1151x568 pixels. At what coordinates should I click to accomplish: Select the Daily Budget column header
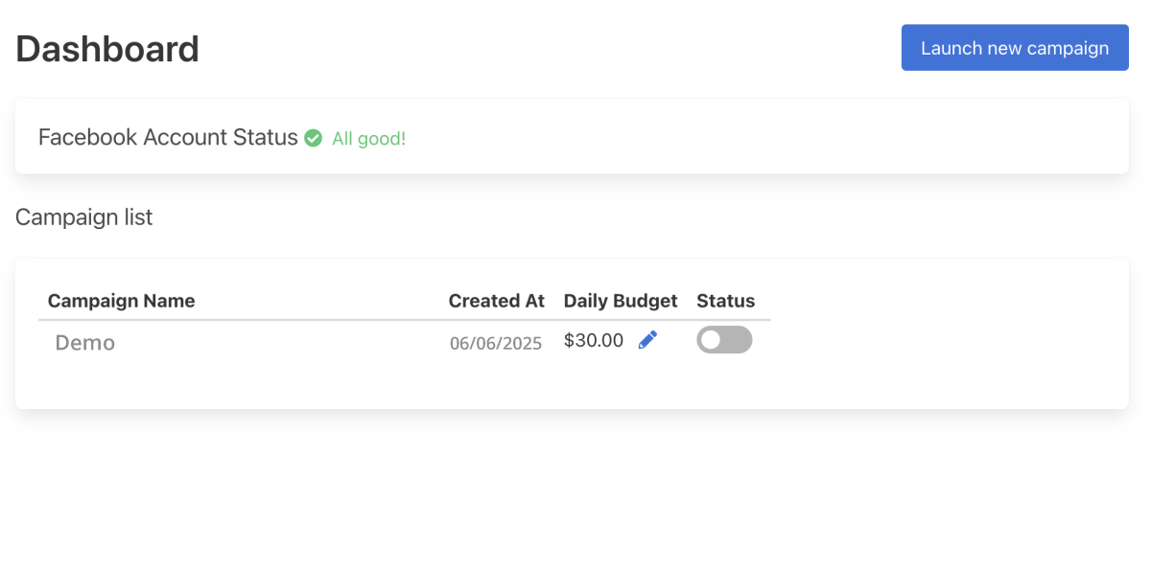click(621, 301)
